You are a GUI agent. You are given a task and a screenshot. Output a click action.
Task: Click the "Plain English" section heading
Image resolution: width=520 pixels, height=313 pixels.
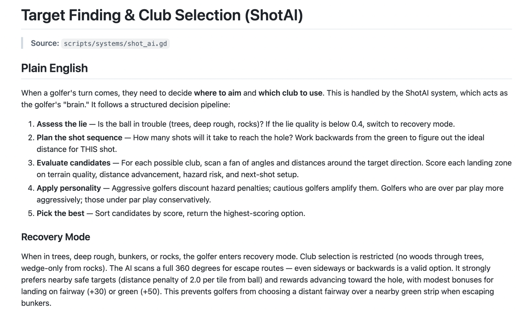[54, 68]
